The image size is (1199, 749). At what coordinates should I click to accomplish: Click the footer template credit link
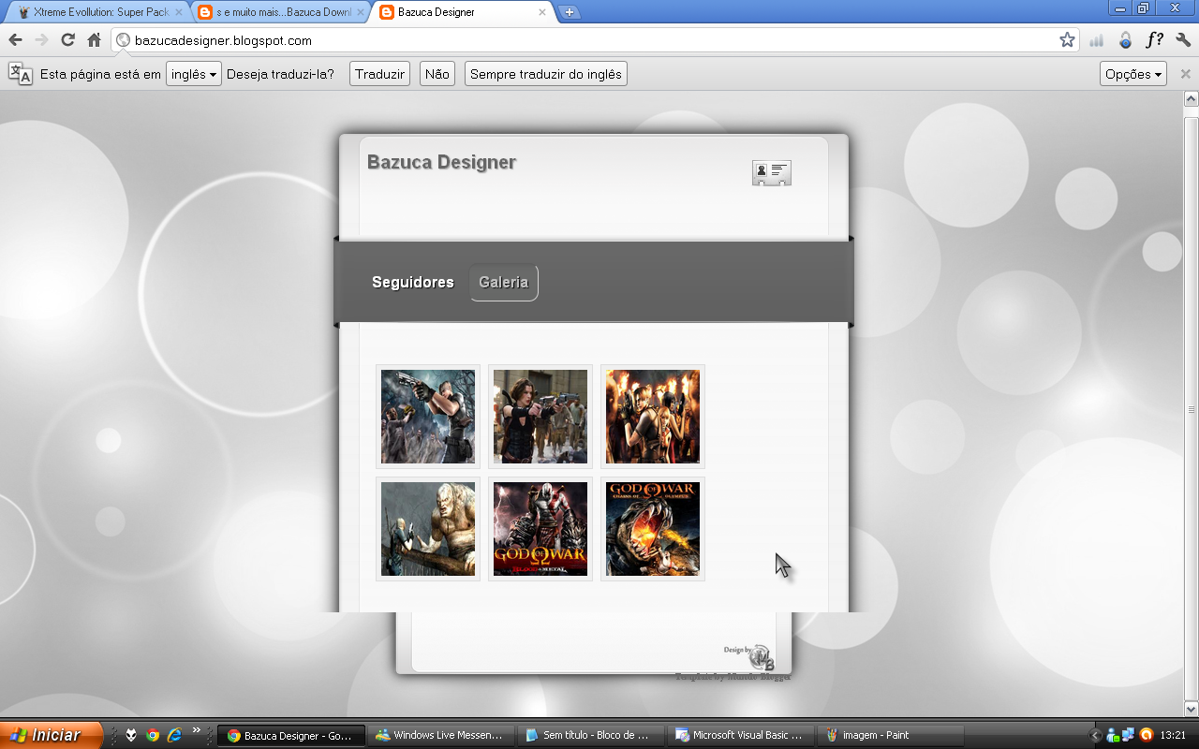click(733, 676)
